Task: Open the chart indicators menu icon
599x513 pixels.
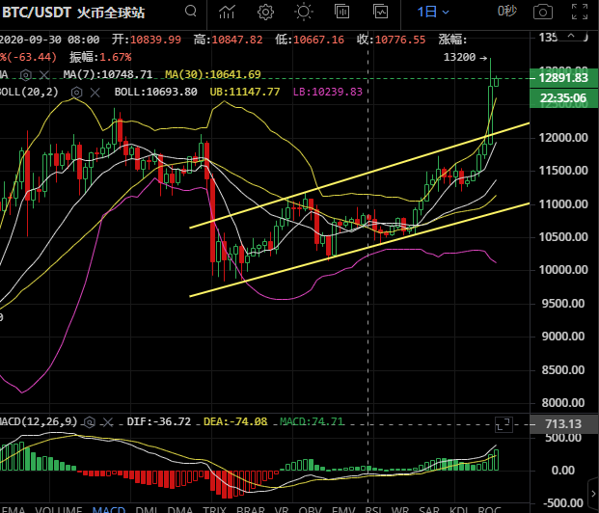Action: (x=227, y=12)
